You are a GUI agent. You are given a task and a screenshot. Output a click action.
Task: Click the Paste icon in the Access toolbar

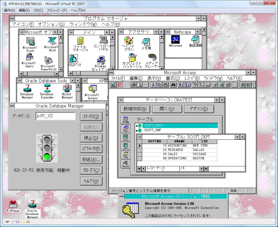point(166,85)
